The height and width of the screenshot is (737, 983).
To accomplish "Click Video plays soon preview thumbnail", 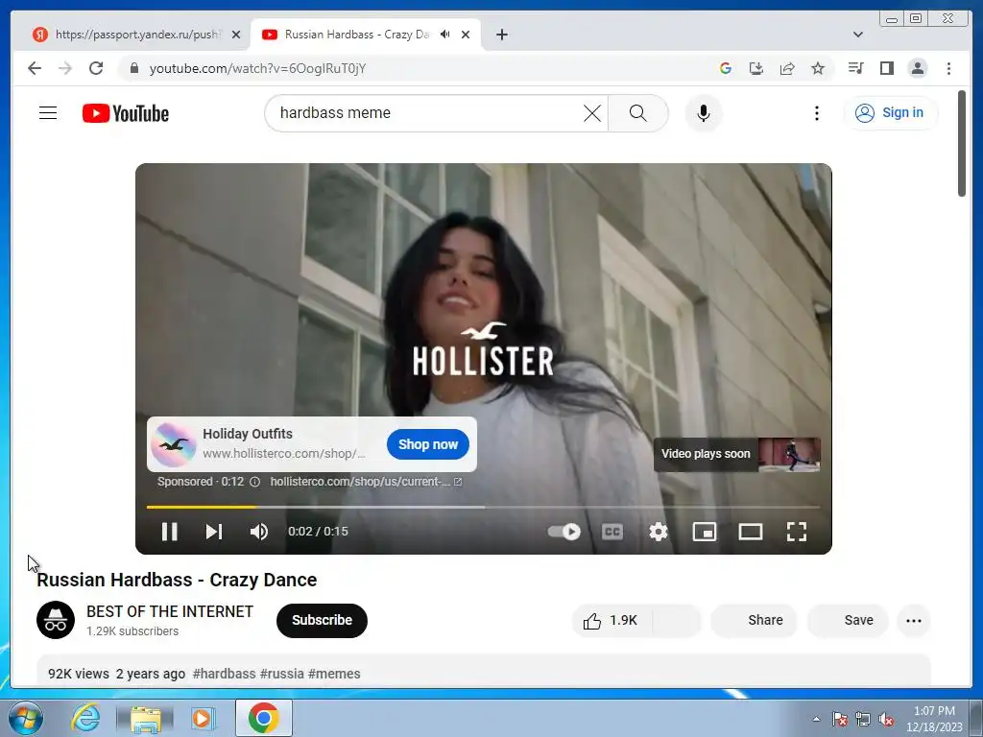I will pyautogui.click(x=789, y=454).
